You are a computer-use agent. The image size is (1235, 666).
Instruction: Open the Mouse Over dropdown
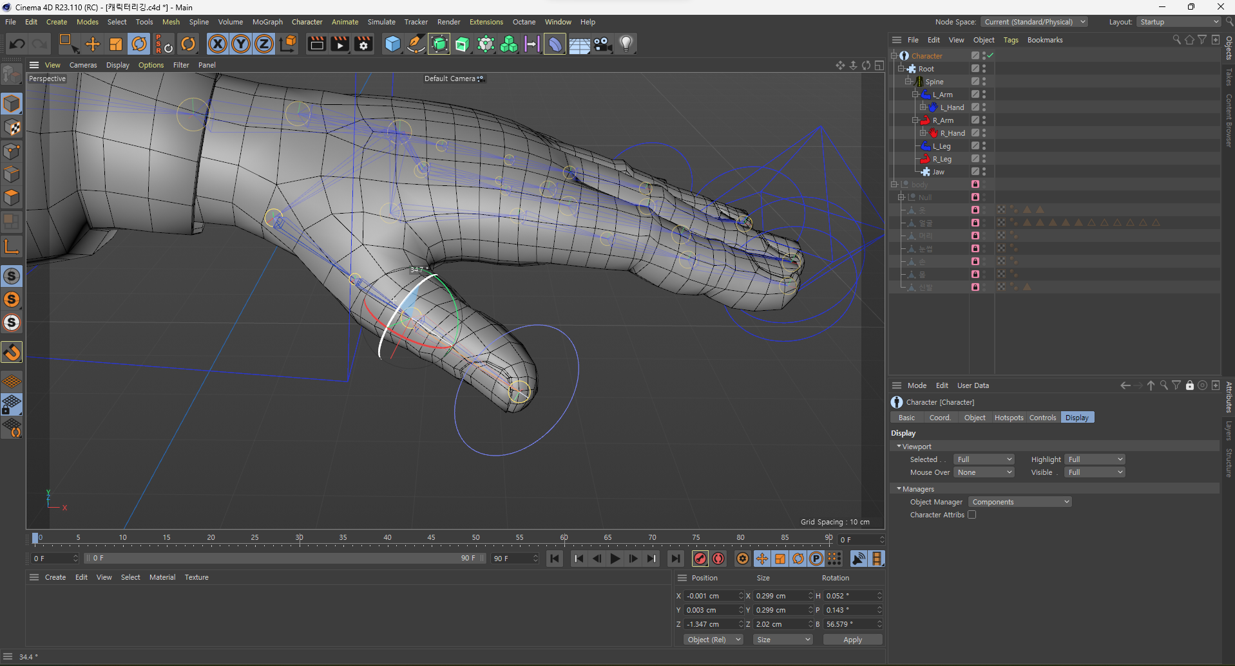[x=984, y=472]
